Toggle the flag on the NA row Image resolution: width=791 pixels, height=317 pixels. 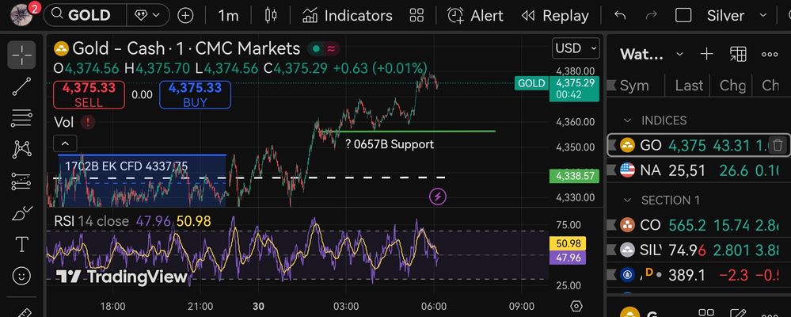pos(612,170)
